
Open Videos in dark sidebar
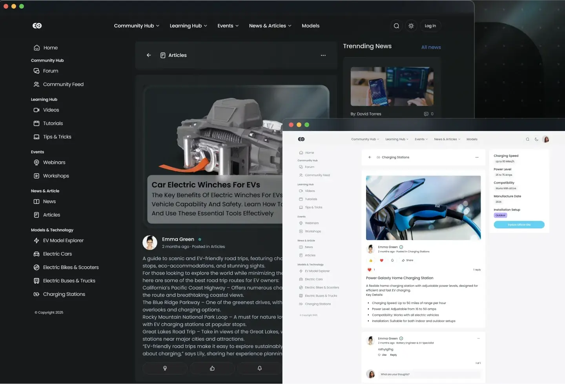pyautogui.click(x=46, y=110)
